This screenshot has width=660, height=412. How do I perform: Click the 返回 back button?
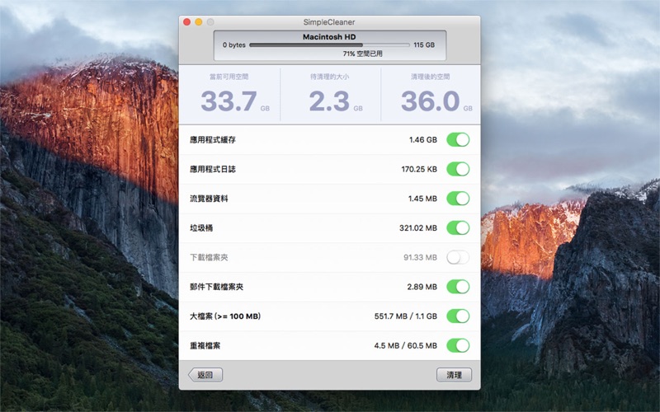(x=205, y=375)
